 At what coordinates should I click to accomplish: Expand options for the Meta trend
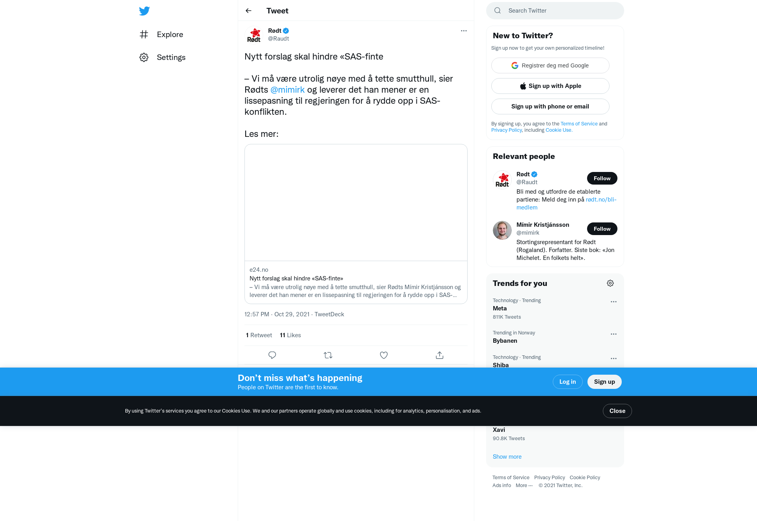[x=613, y=302]
